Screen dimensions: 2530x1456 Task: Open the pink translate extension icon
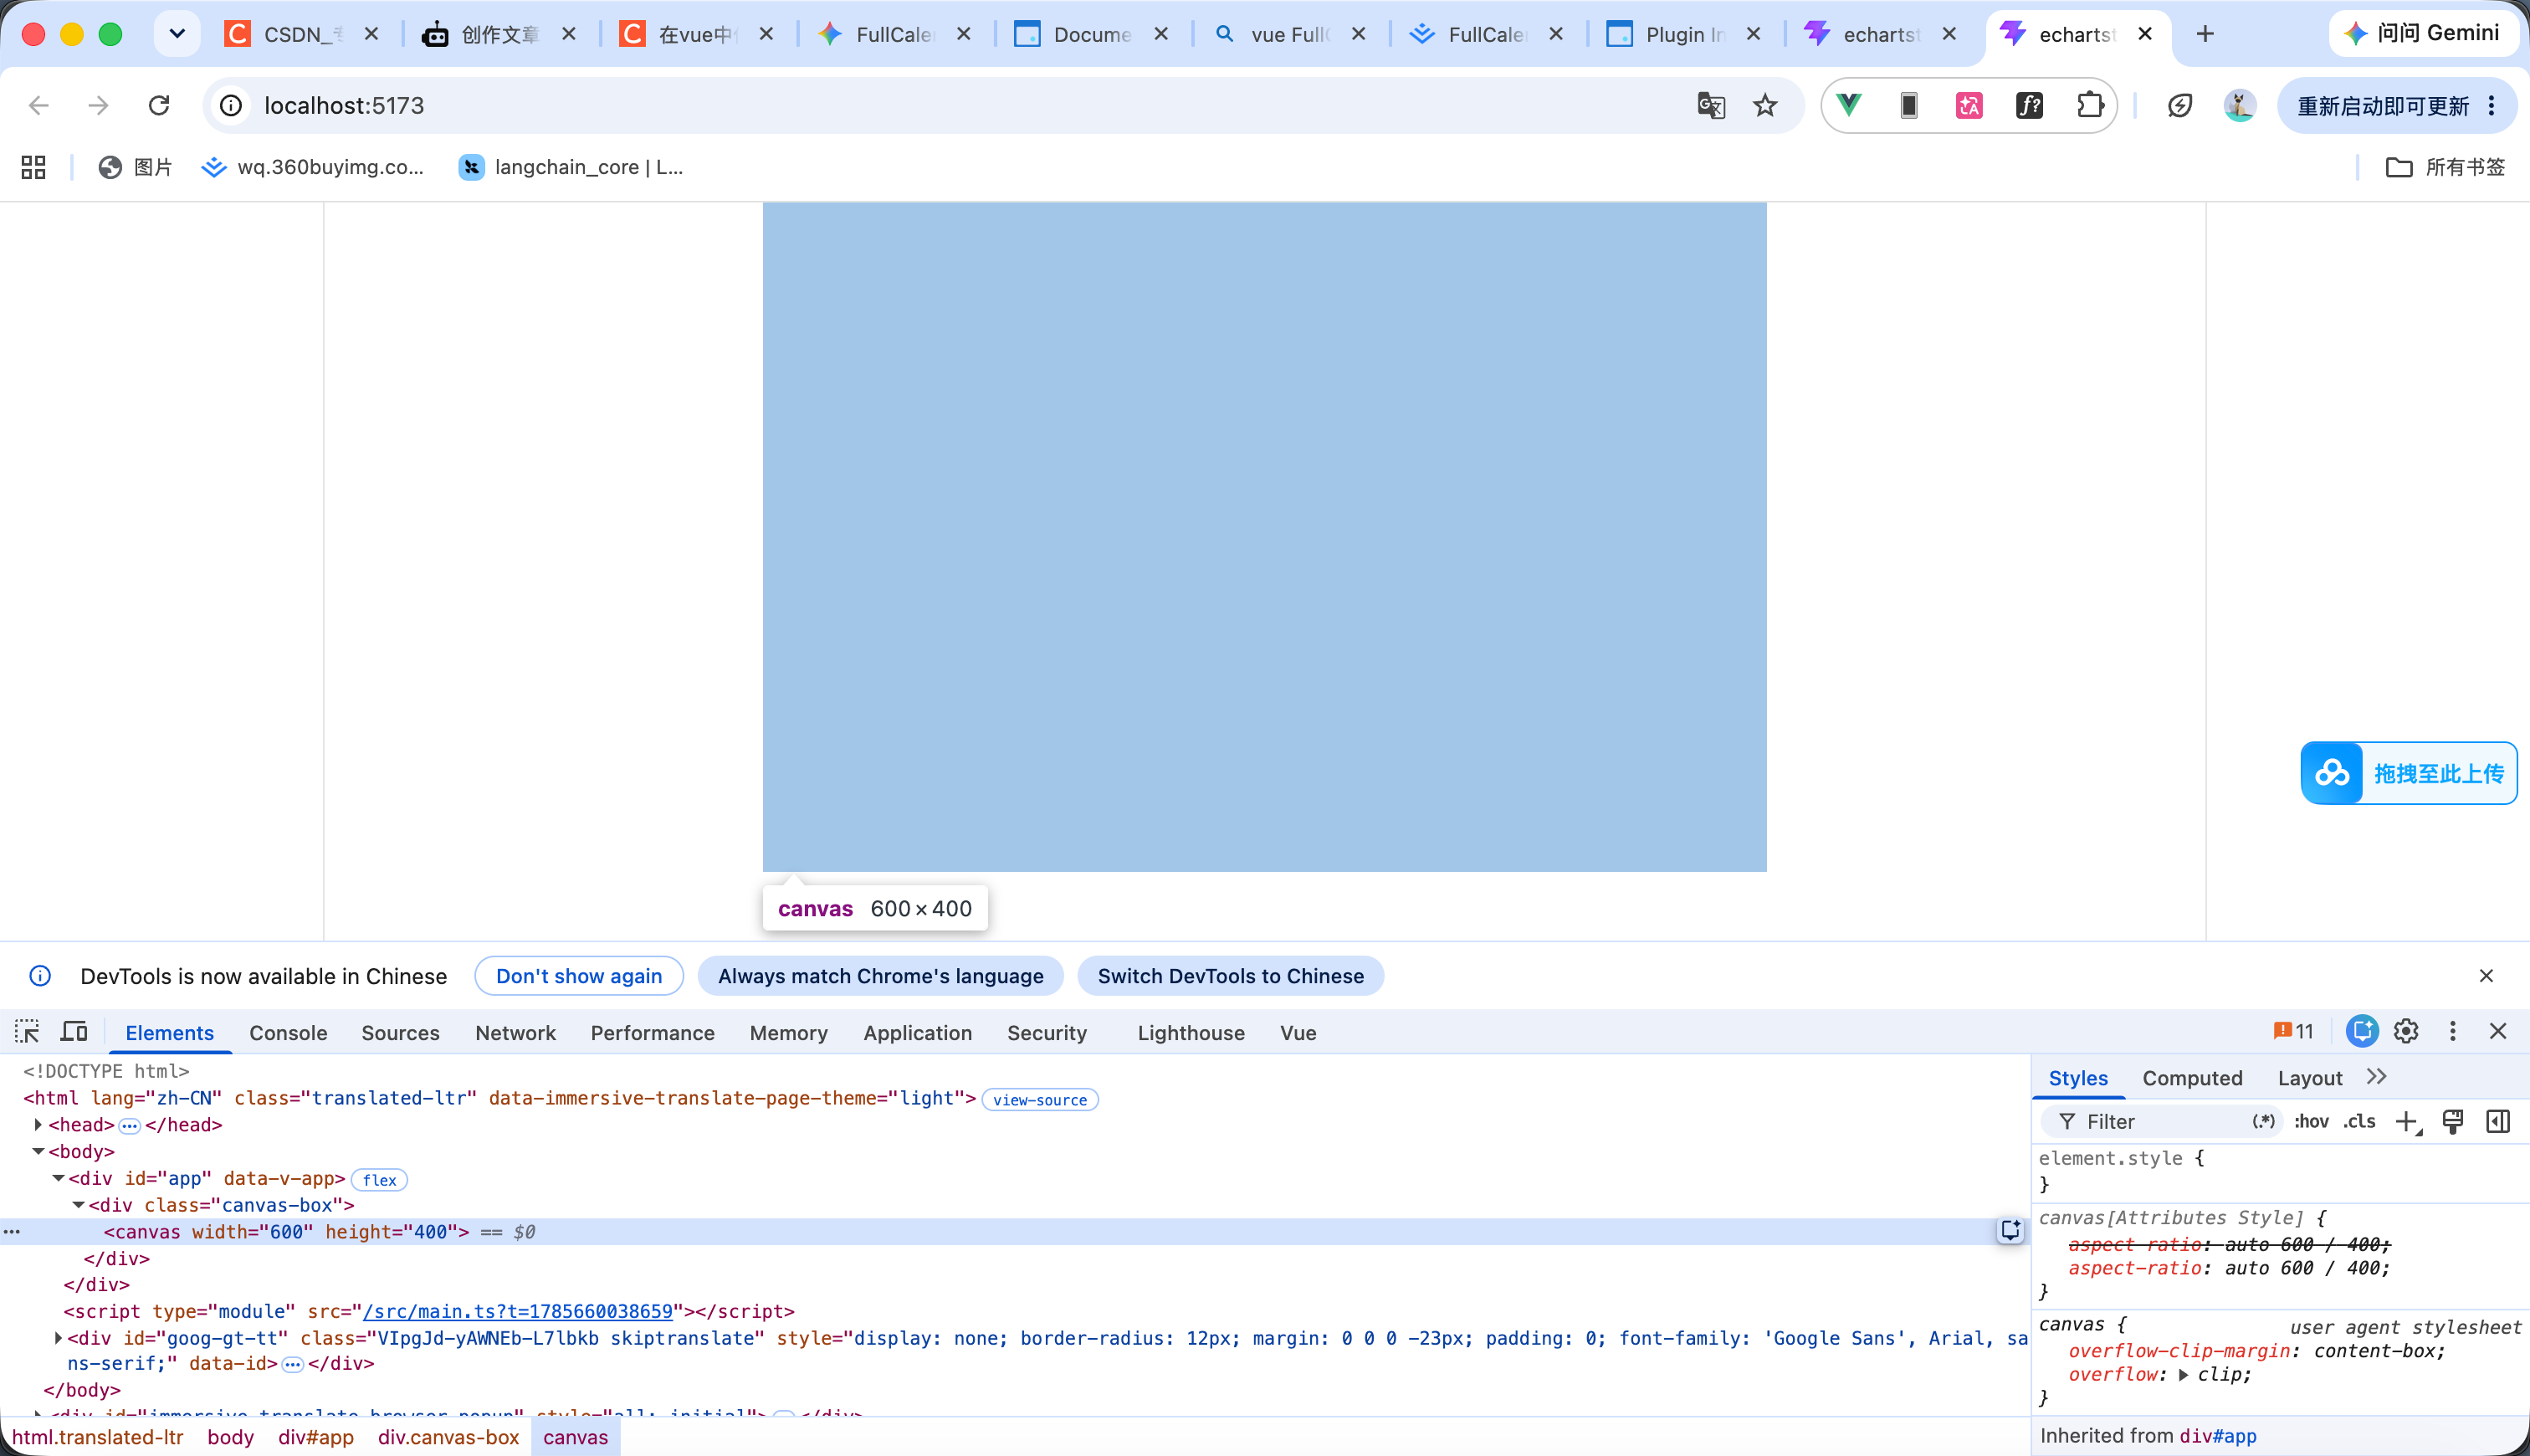point(1969,105)
